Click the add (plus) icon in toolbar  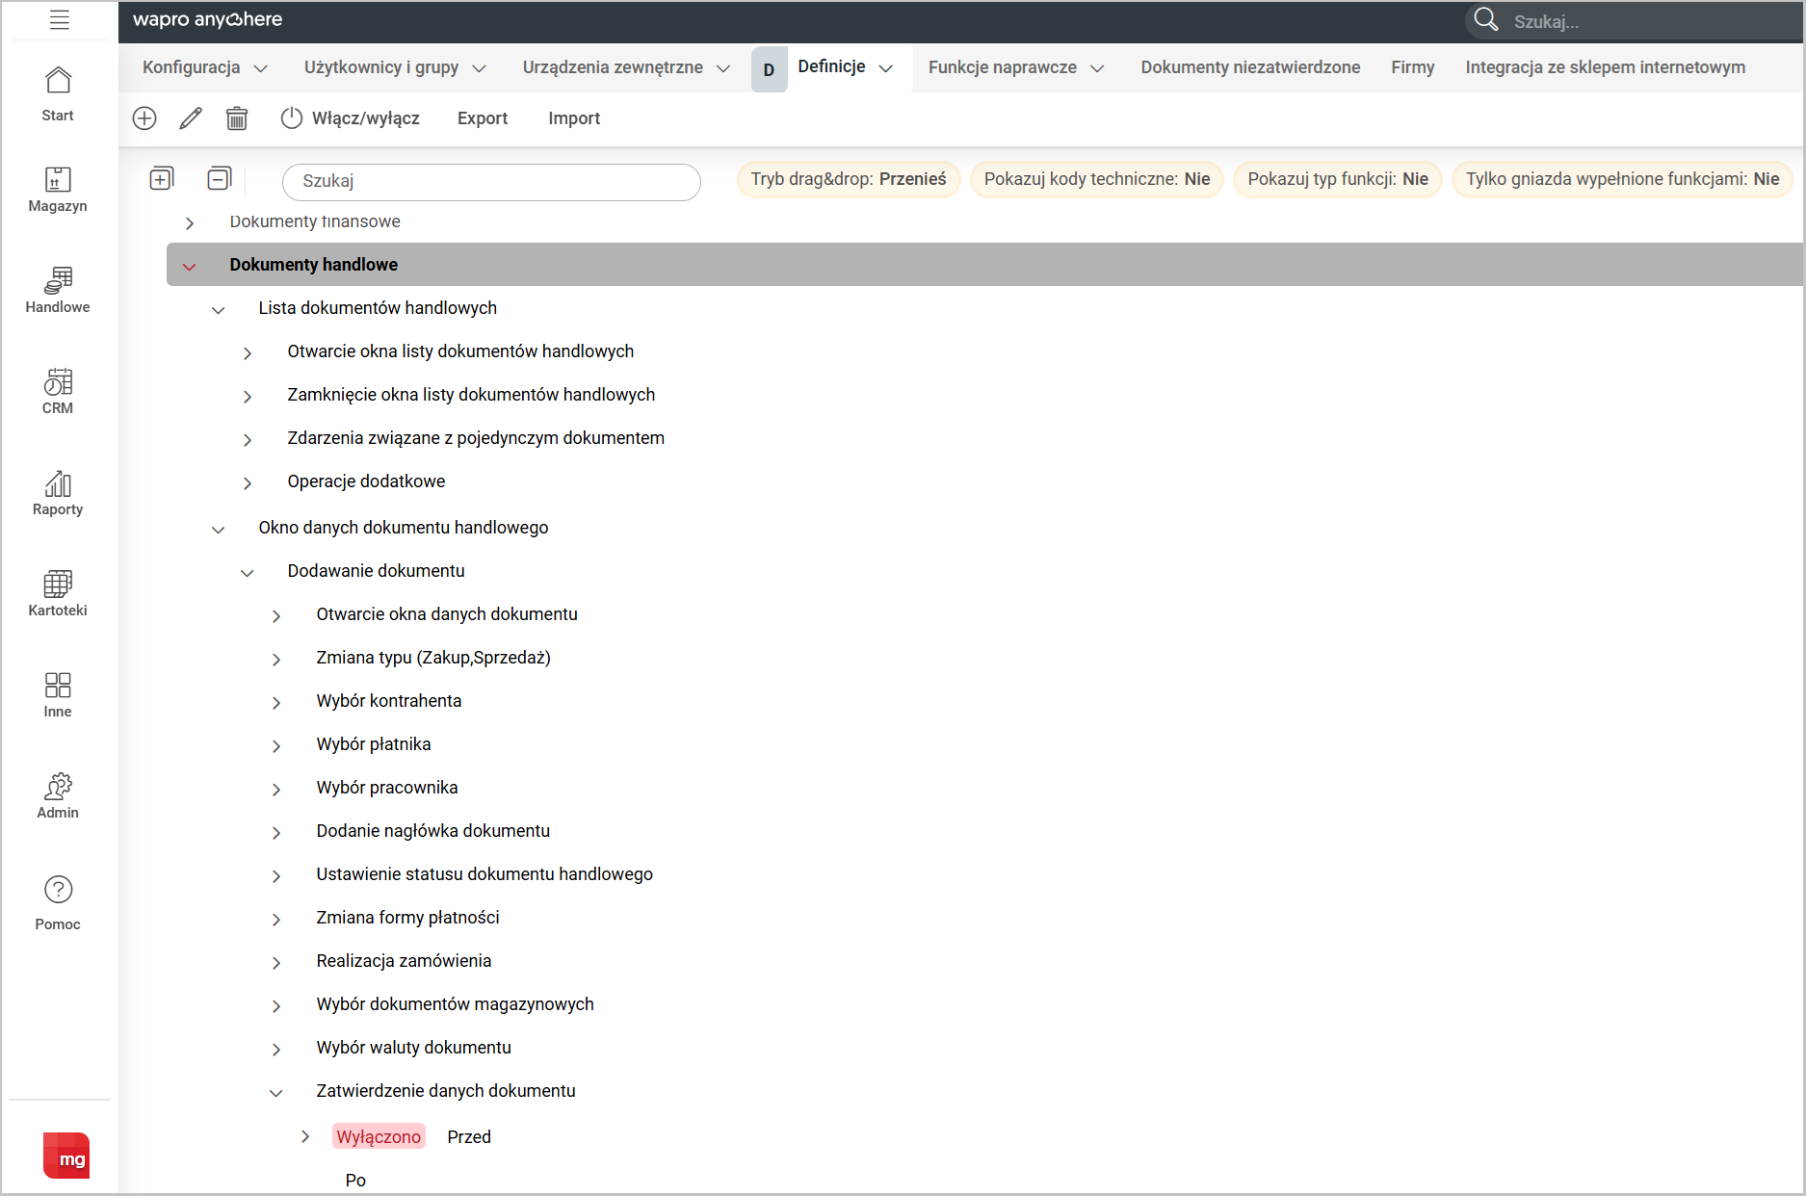[x=144, y=118]
